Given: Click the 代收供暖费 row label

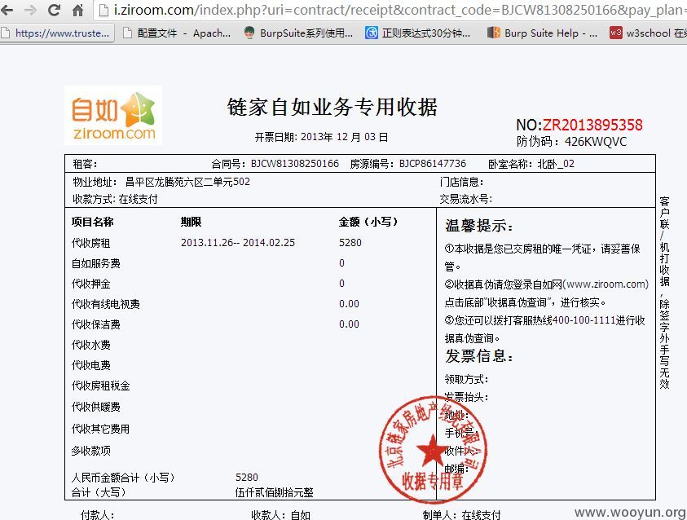Looking at the screenshot, I should pos(96,407).
